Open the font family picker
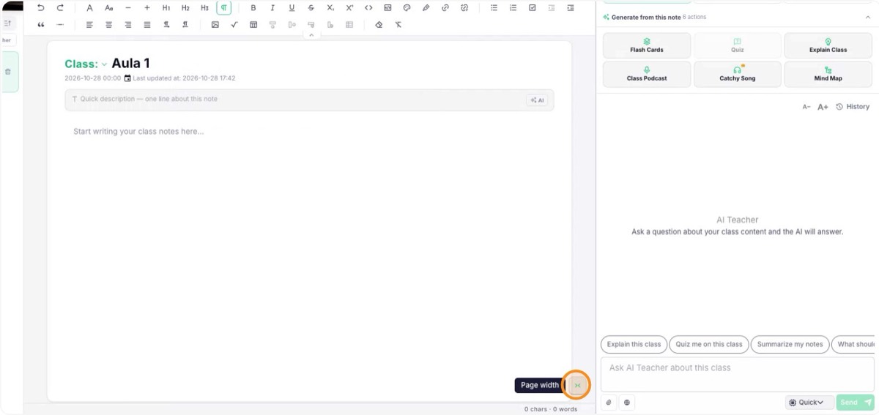Viewport: 879px width, 415px height. point(89,7)
